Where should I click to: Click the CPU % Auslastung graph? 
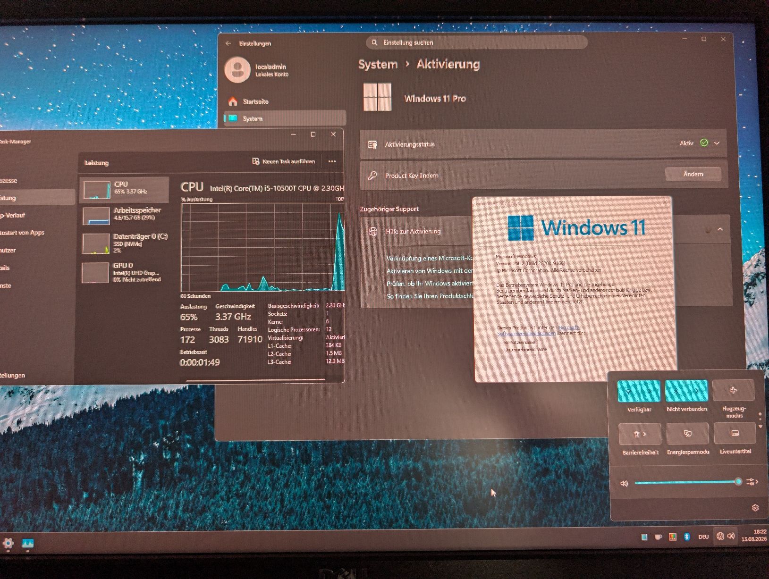(x=262, y=248)
